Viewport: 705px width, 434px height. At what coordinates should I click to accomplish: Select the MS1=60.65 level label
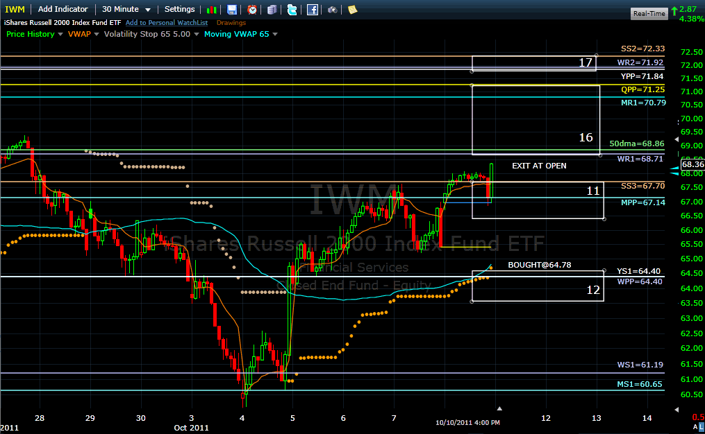[x=639, y=383]
